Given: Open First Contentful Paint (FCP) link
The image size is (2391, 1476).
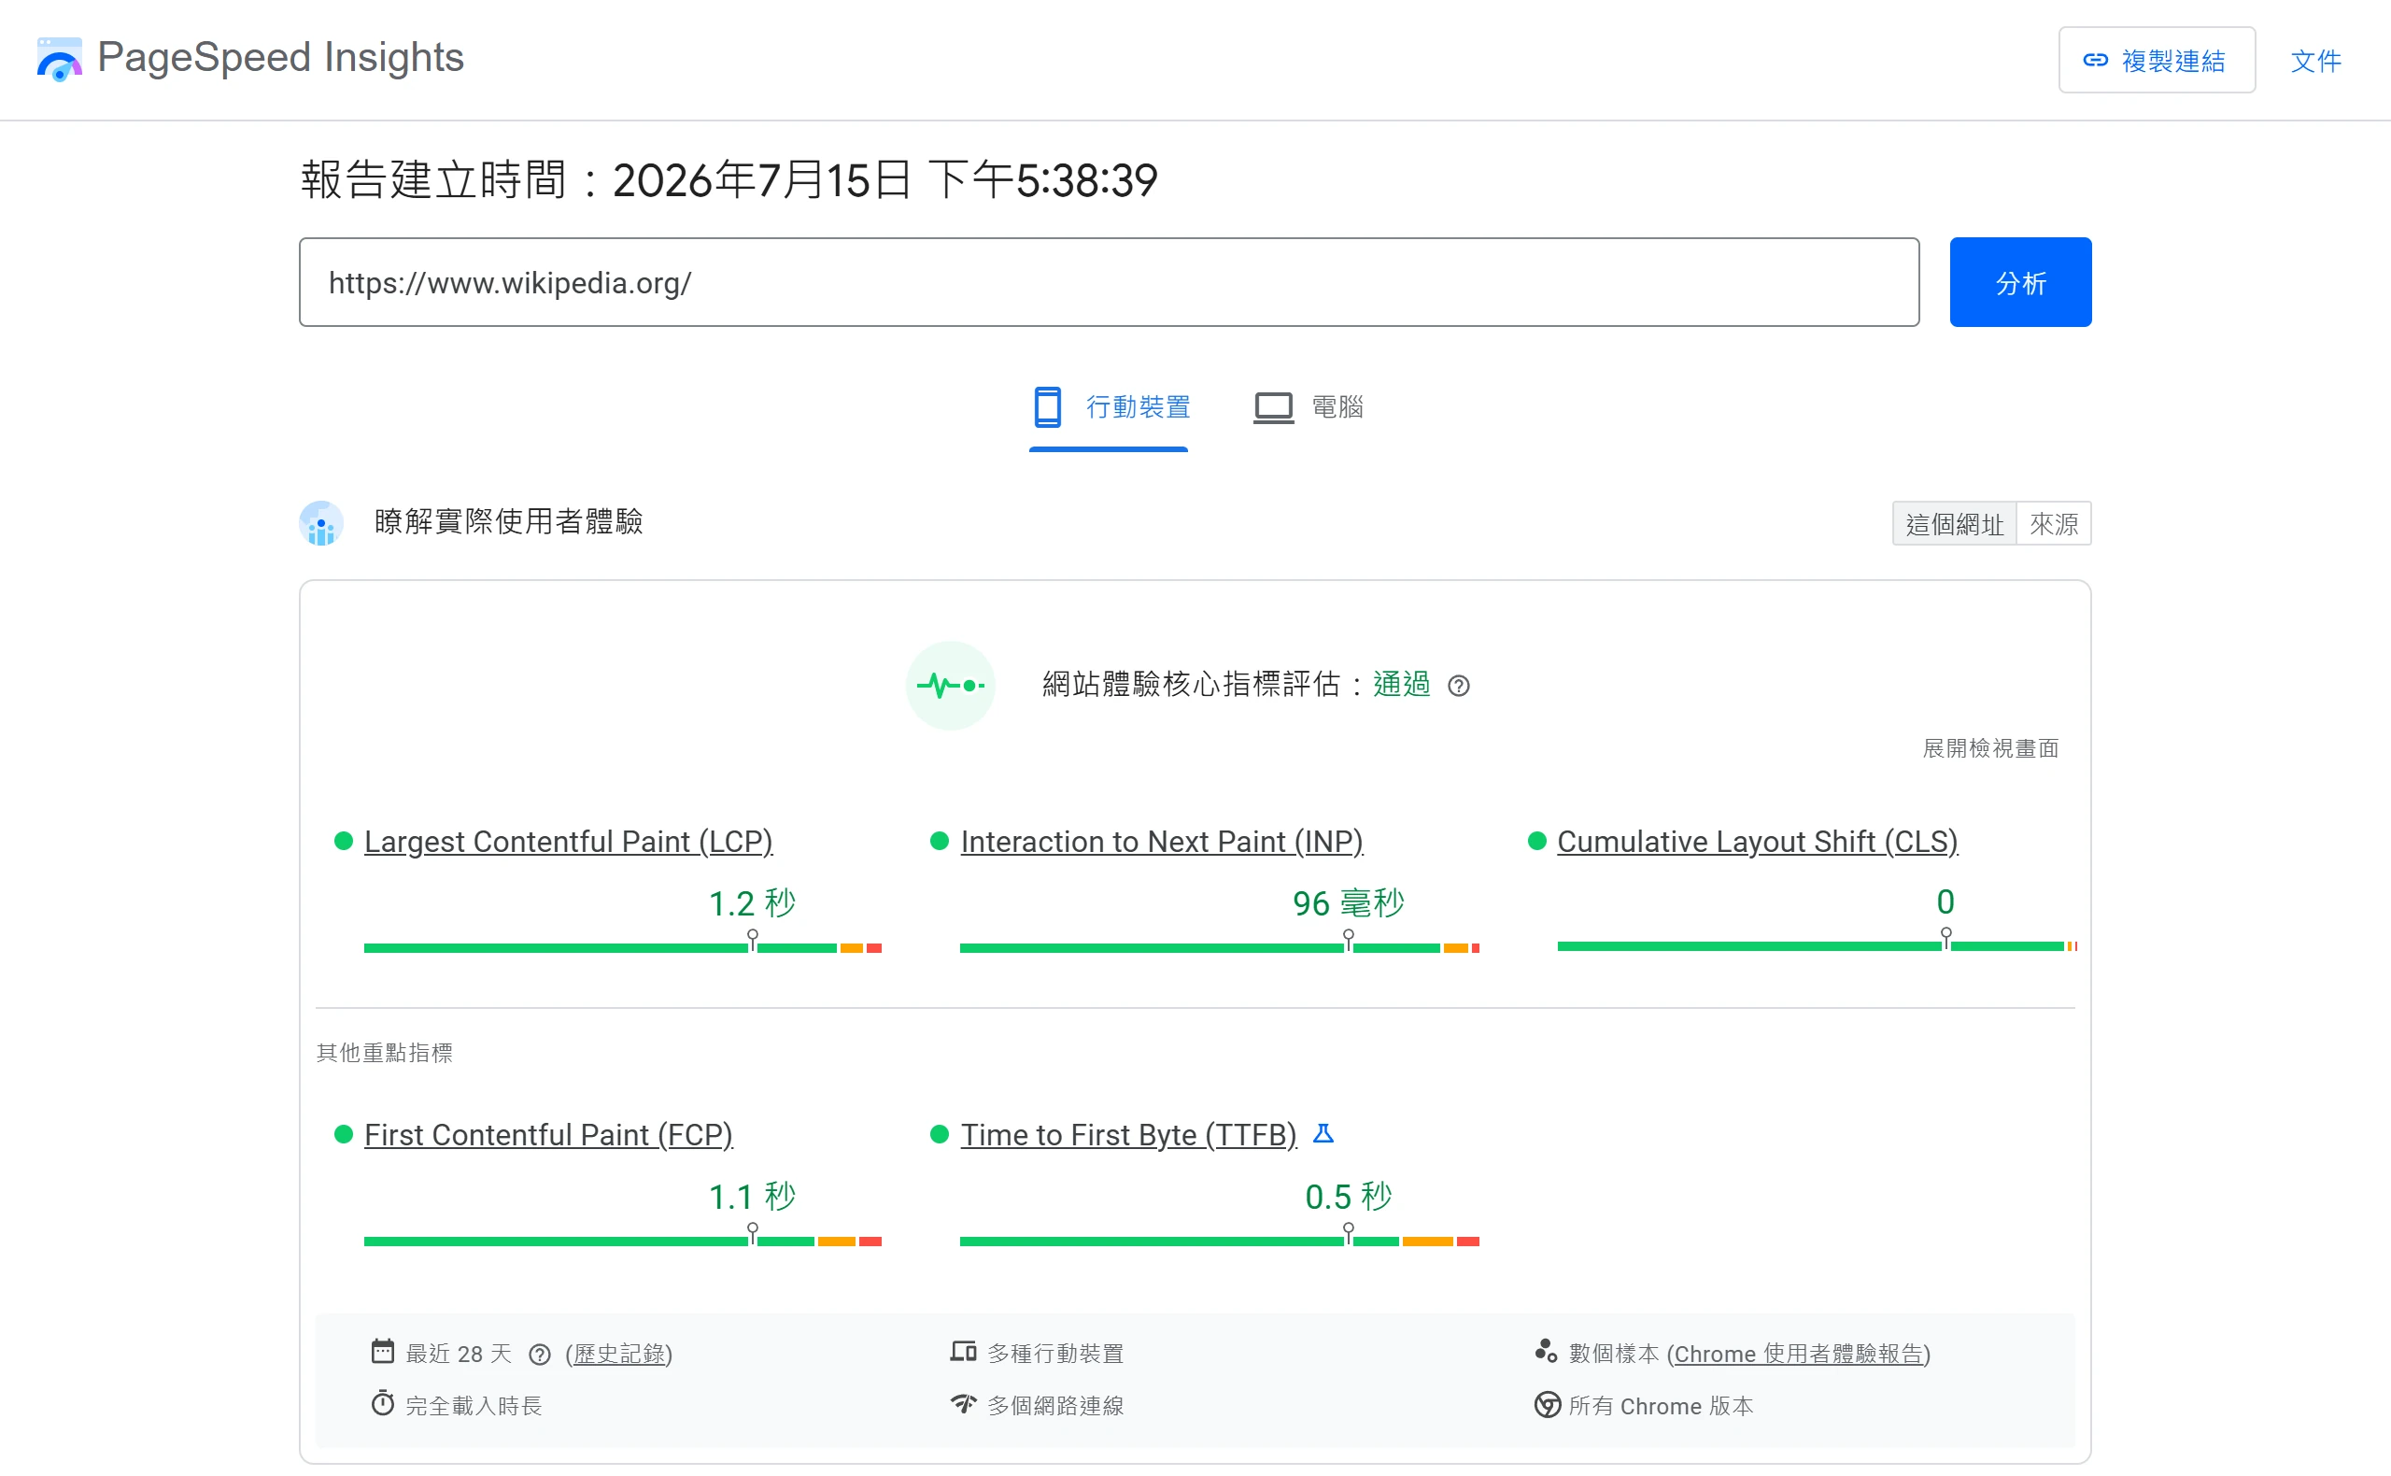Looking at the screenshot, I should [x=548, y=1134].
